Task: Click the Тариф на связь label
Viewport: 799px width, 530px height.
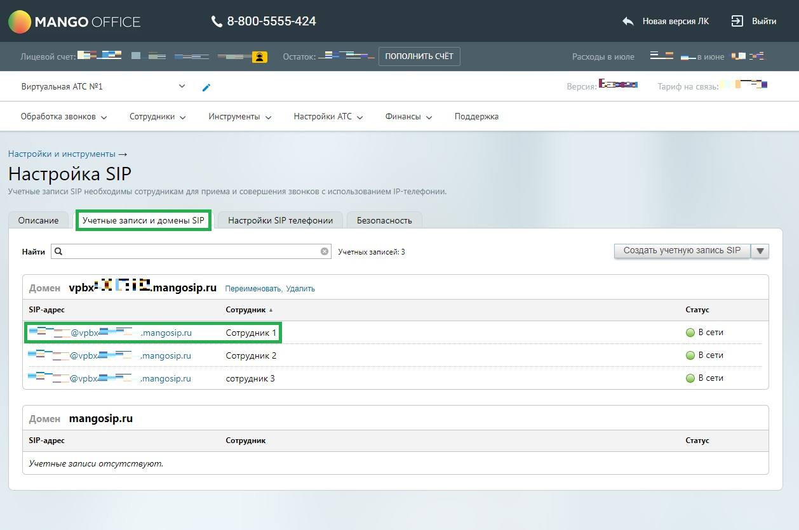Action: tap(688, 87)
